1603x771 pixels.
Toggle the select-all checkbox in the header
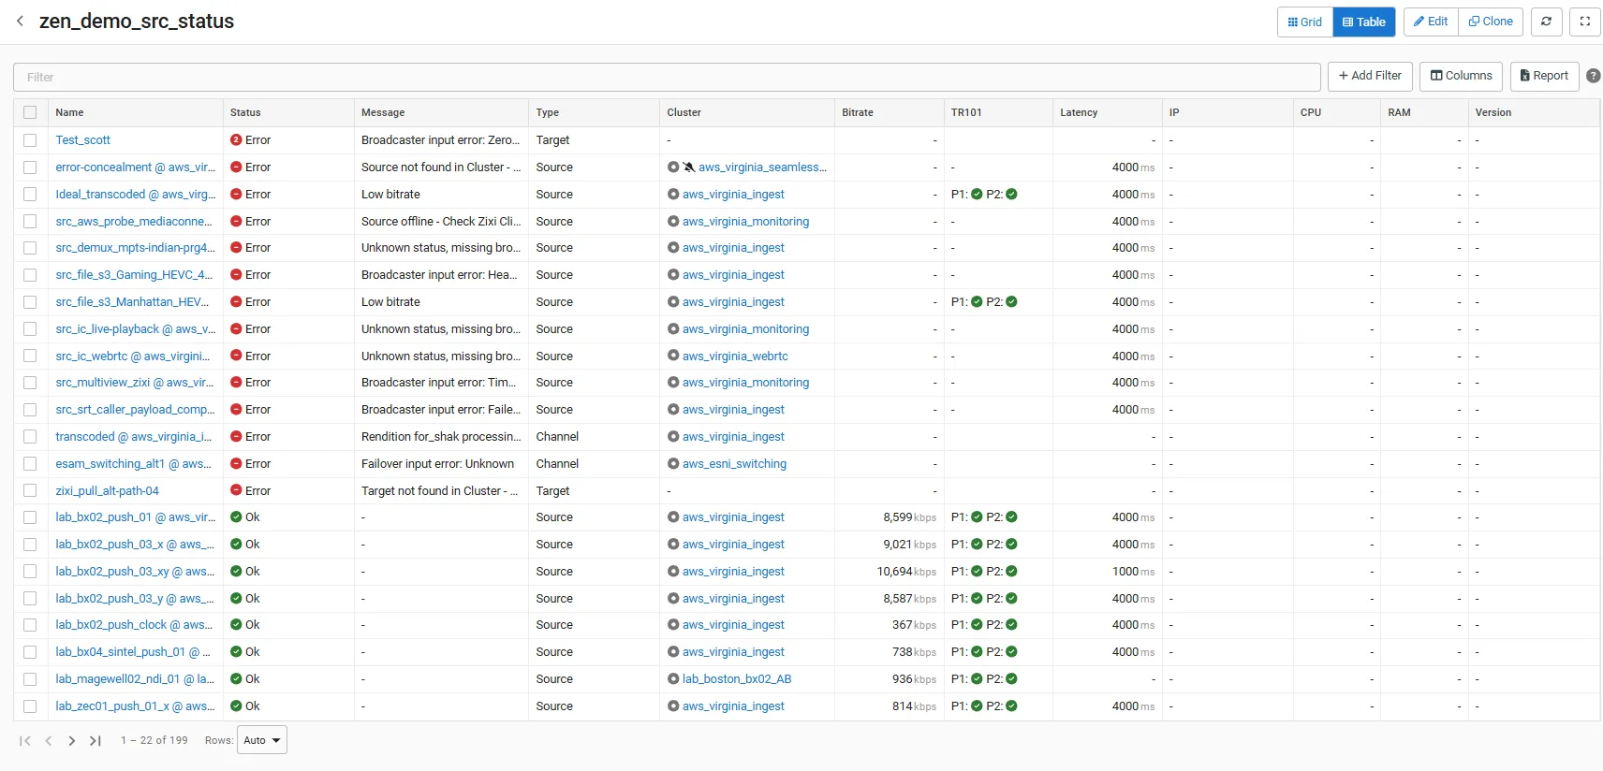pos(30,112)
